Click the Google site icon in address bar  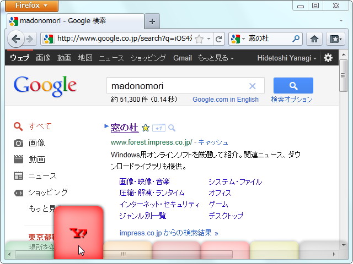tap(49, 39)
